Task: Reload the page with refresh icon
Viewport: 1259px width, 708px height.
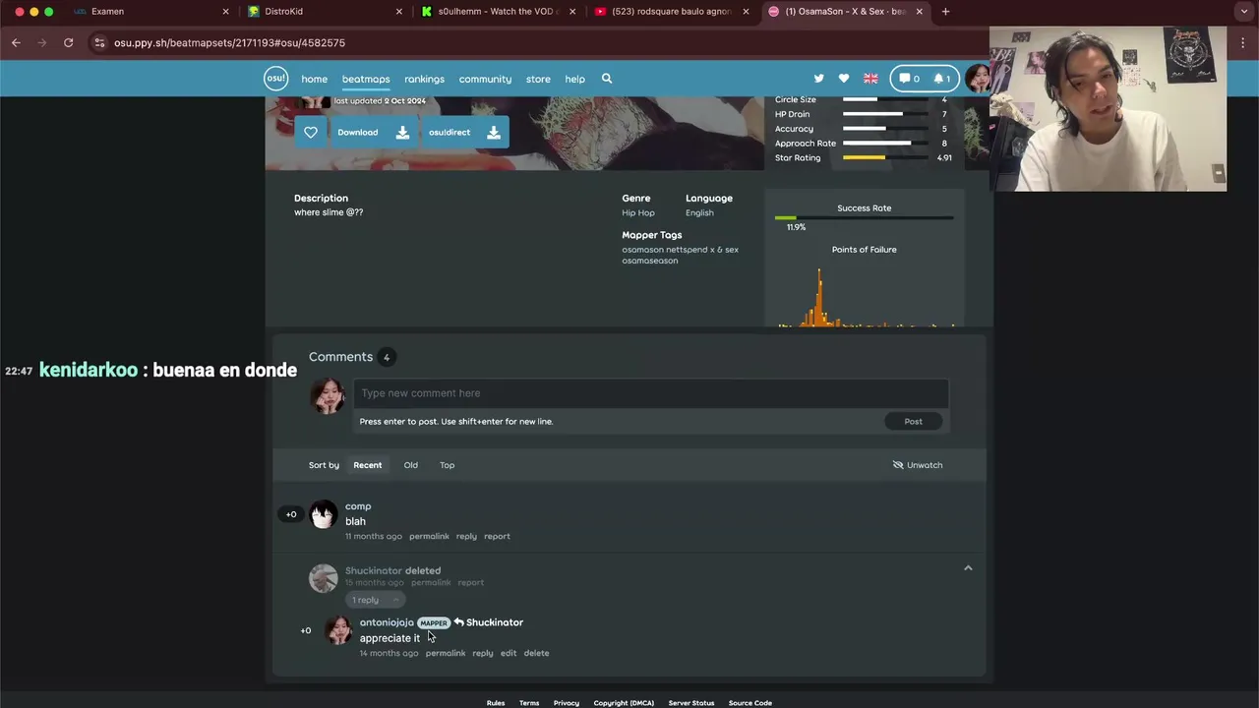Action: pyautogui.click(x=68, y=42)
